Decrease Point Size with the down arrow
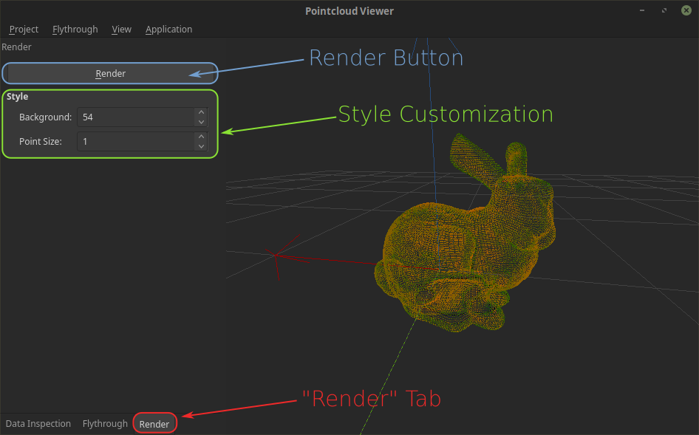Screen dimensions: 699x435 tap(201, 147)
